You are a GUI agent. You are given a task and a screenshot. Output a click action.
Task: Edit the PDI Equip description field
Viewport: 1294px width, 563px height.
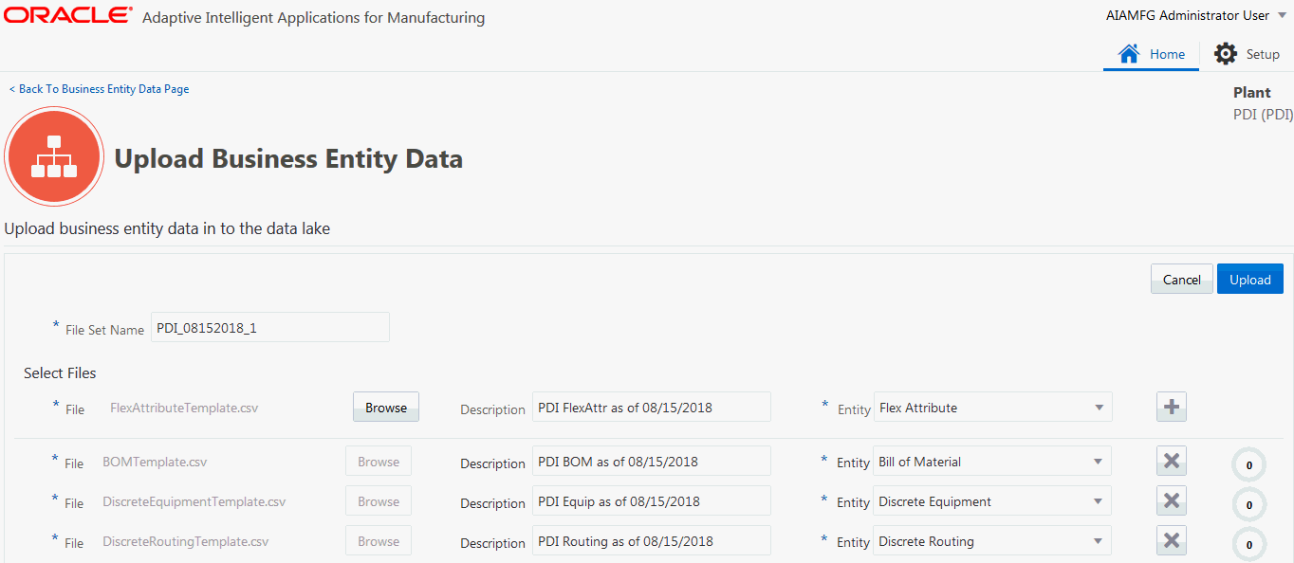point(652,501)
